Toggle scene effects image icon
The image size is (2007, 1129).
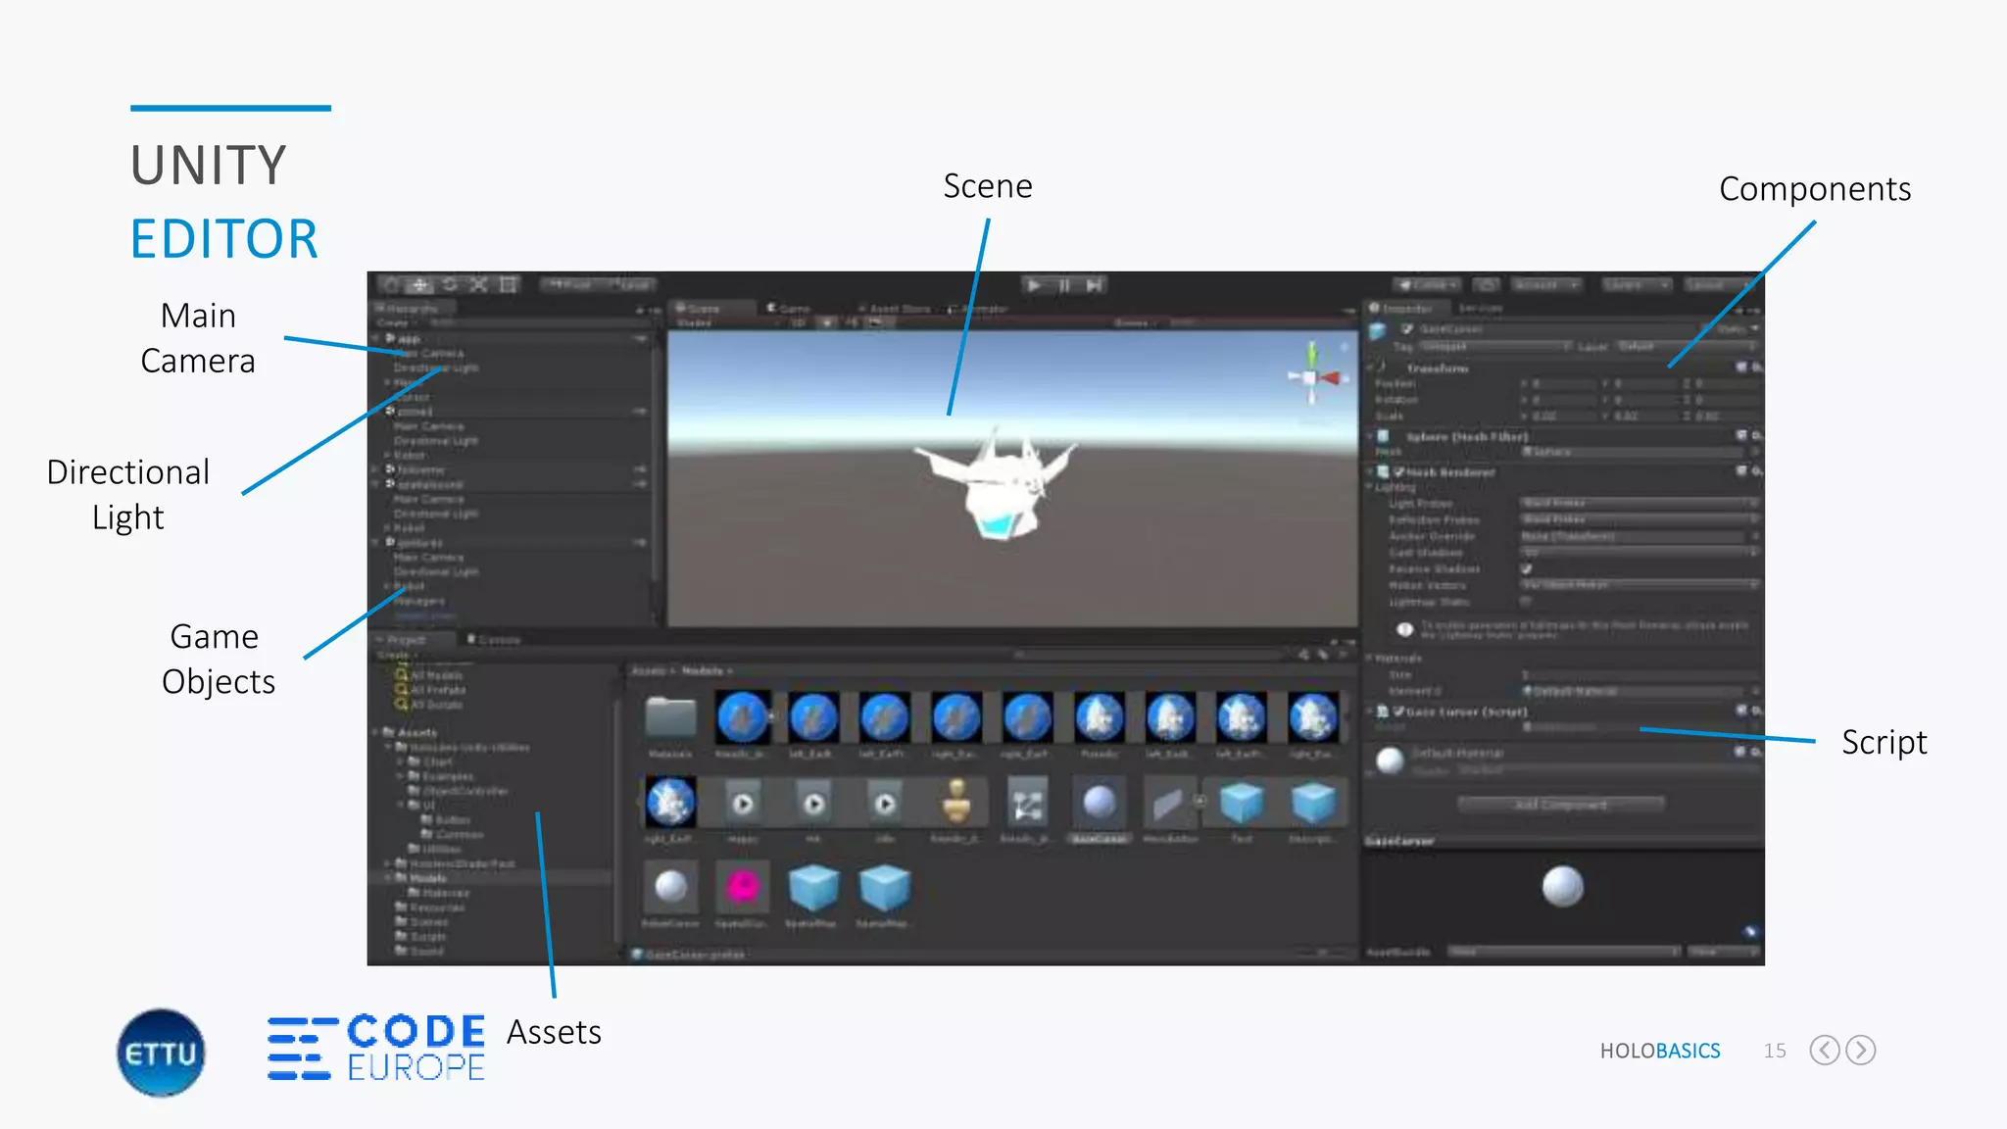point(877,322)
